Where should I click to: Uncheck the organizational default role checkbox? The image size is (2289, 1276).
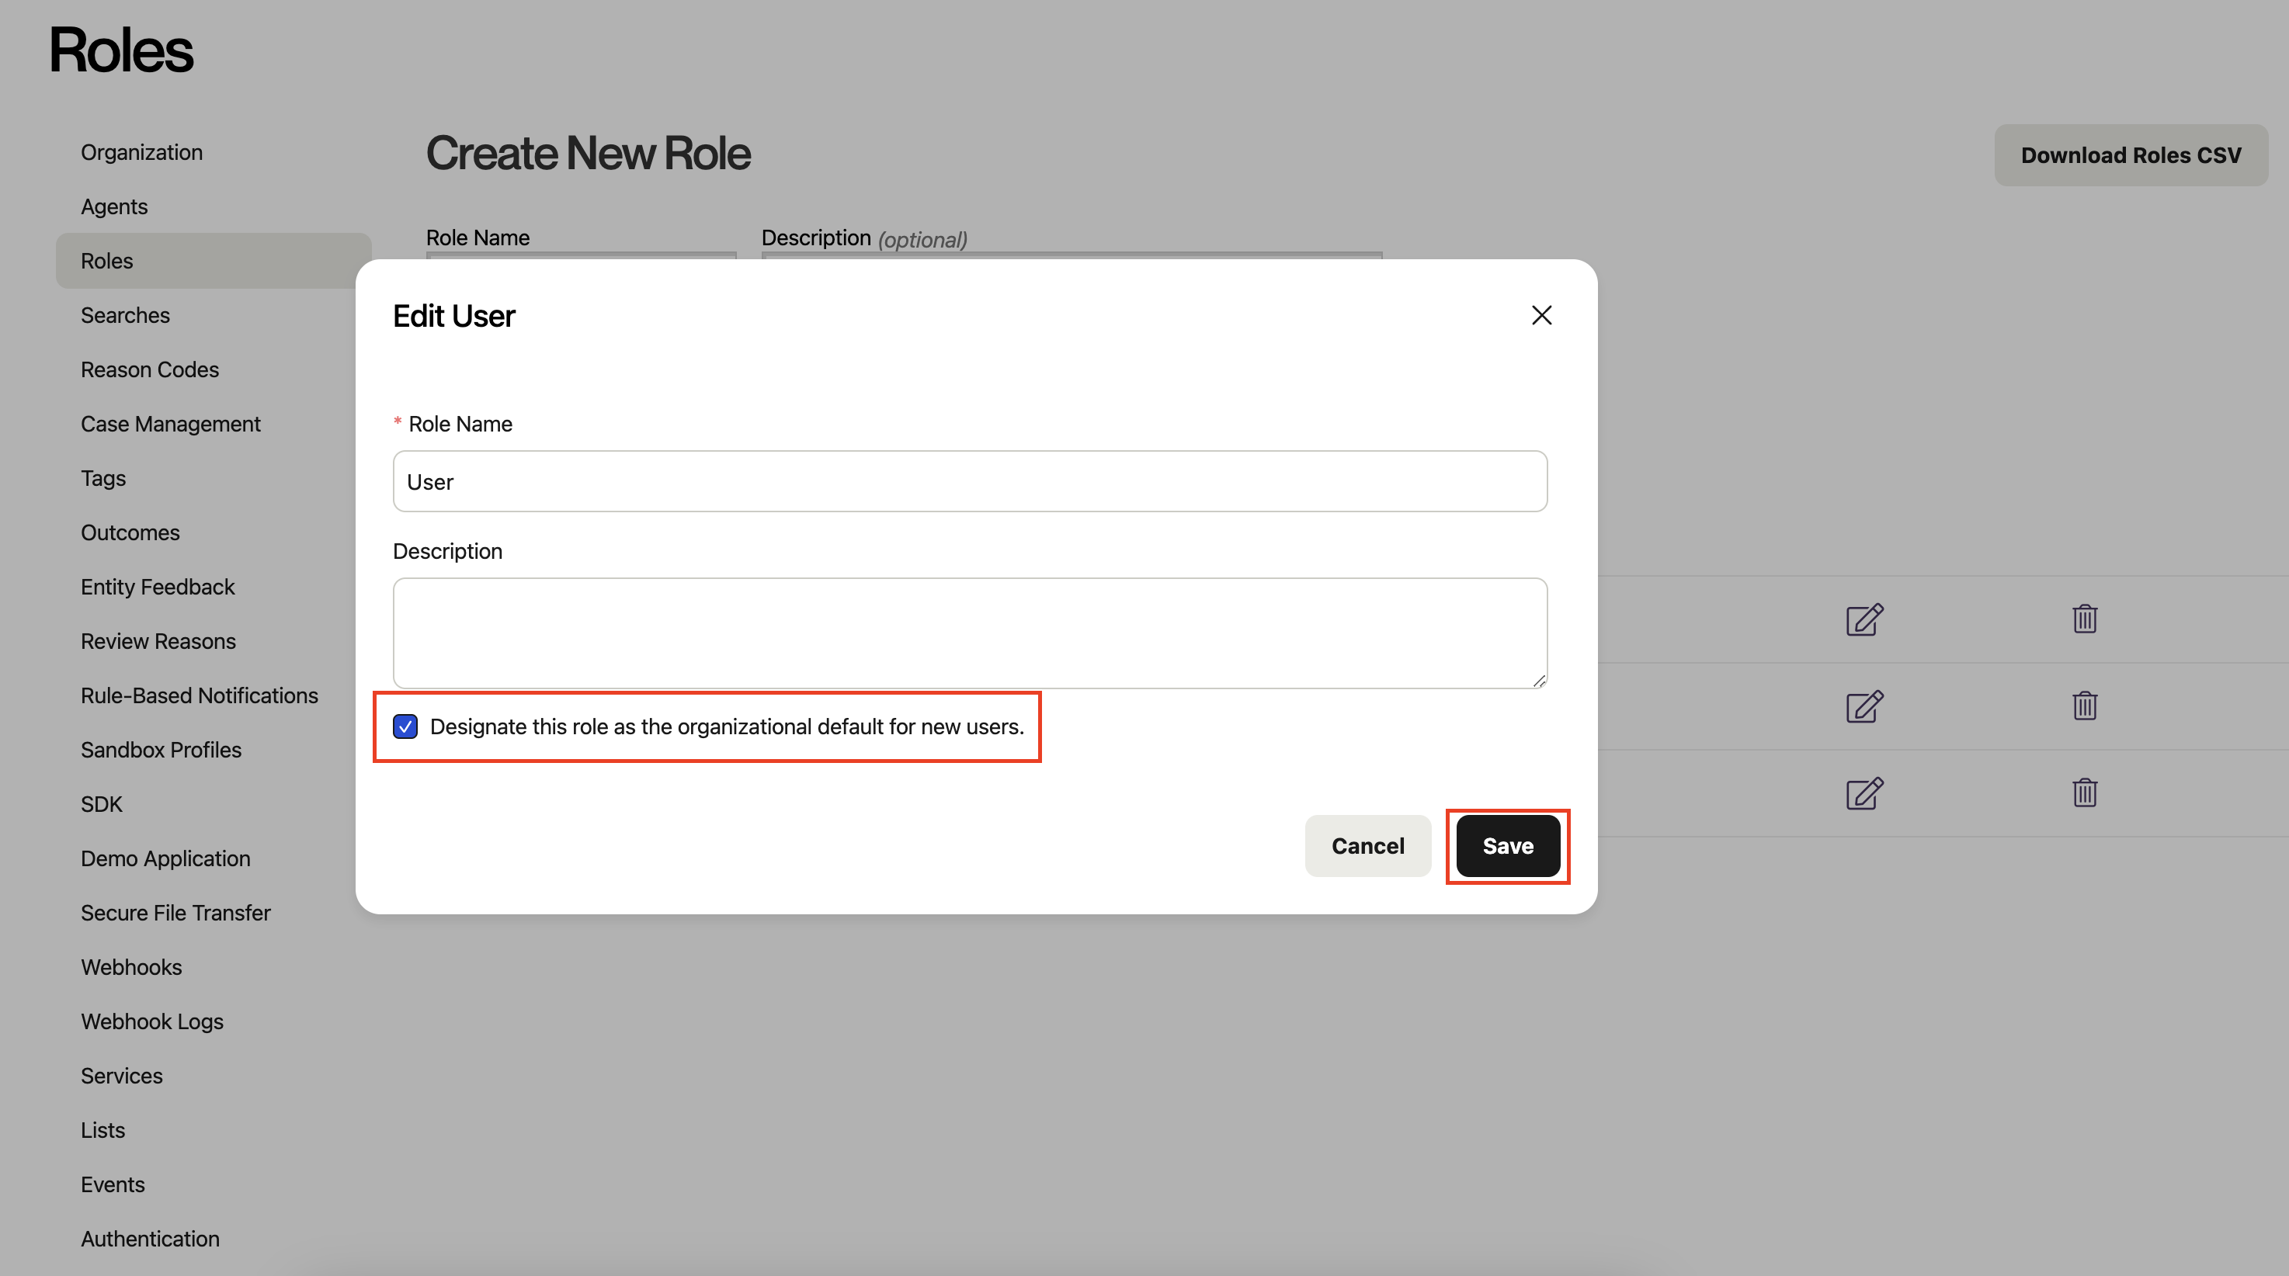tap(405, 726)
